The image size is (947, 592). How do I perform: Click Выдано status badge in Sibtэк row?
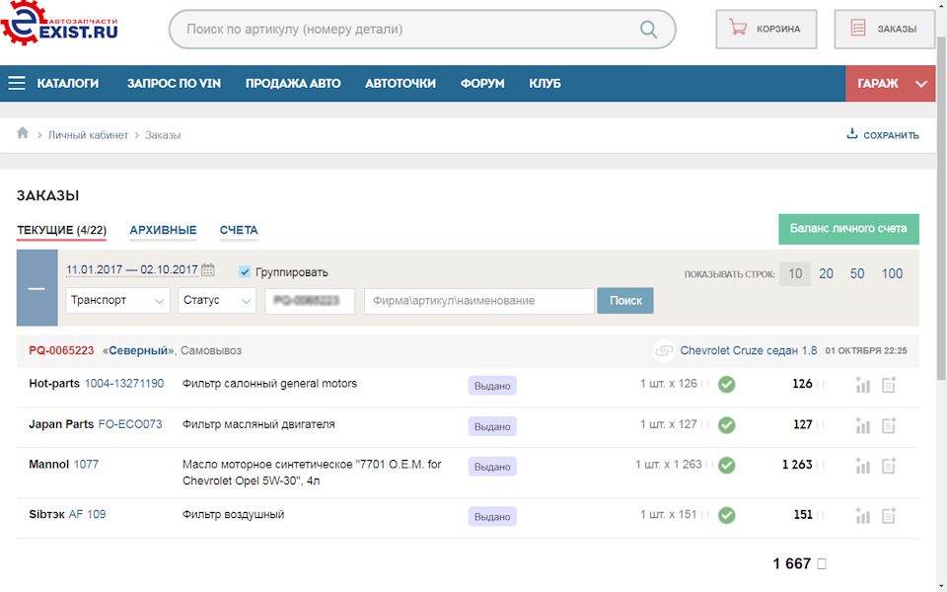pyautogui.click(x=492, y=516)
